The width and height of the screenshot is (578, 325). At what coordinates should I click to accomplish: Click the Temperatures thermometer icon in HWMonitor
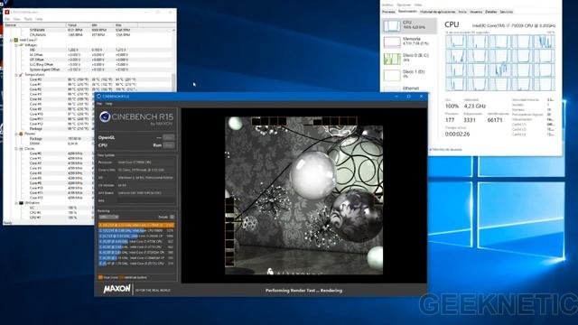[x=21, y=74]
